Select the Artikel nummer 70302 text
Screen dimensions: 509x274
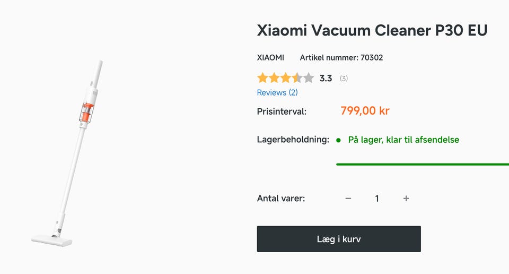pyautogui.click(x=341, y=57)
